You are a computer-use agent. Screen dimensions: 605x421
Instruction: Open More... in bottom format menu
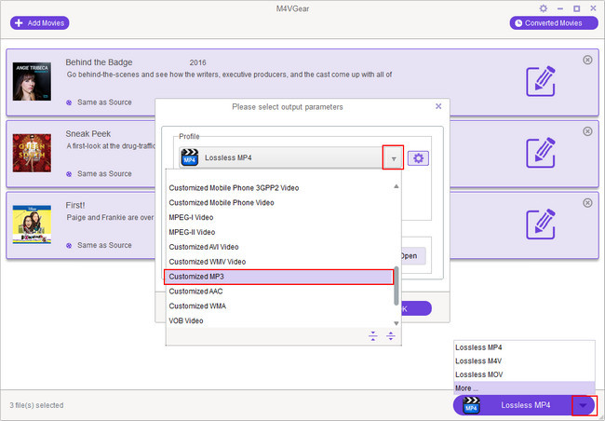pos(524,387)
